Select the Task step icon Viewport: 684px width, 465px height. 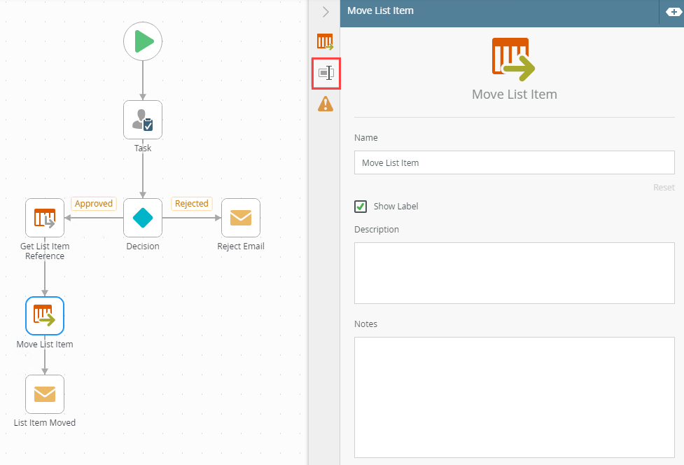click(143, 120)
